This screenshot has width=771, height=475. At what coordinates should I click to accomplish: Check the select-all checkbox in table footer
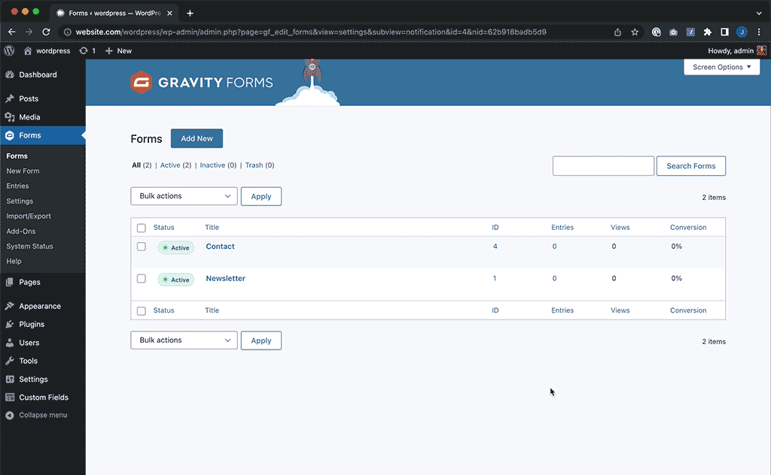point(141,310)
